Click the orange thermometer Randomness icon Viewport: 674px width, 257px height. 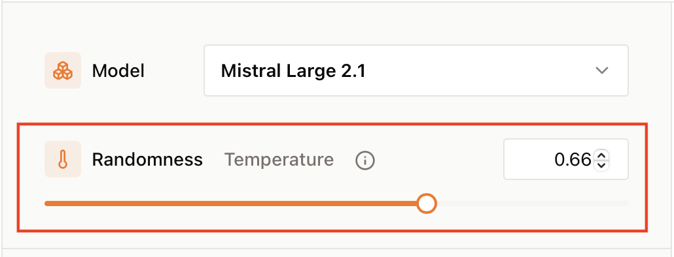pos(63,159)
